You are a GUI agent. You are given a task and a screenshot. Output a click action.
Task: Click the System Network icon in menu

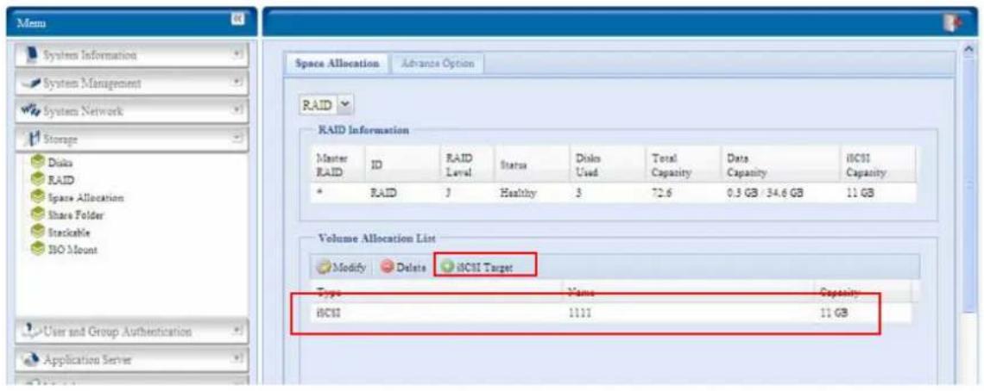pos(31,112)
